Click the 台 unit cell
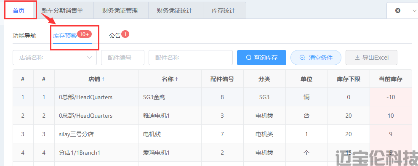The height and width of the screenshot is (166, 418). coord(306,116)
